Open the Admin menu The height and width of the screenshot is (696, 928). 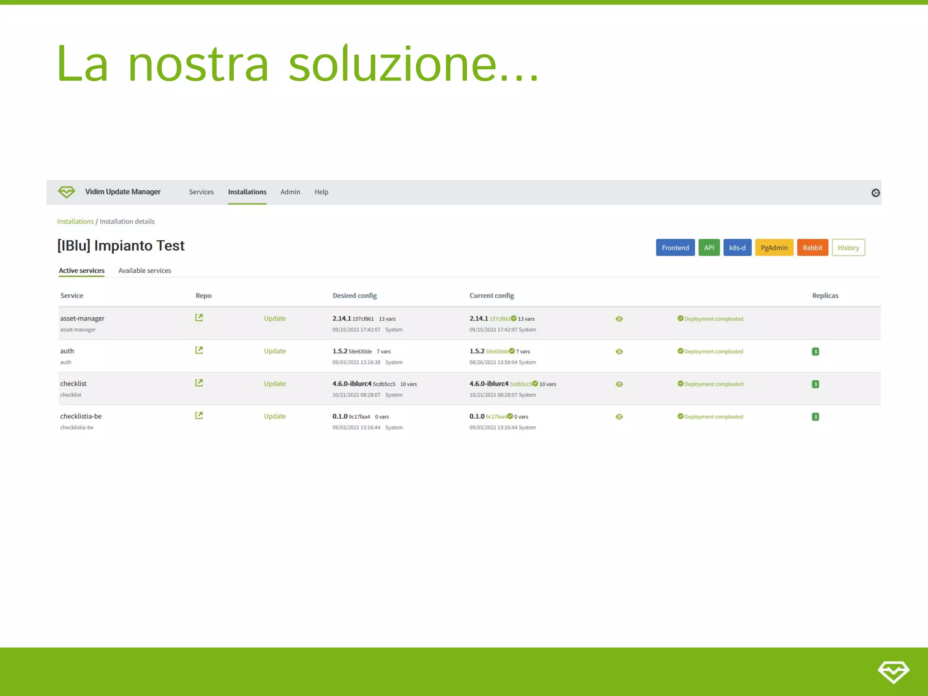[290, 192]
